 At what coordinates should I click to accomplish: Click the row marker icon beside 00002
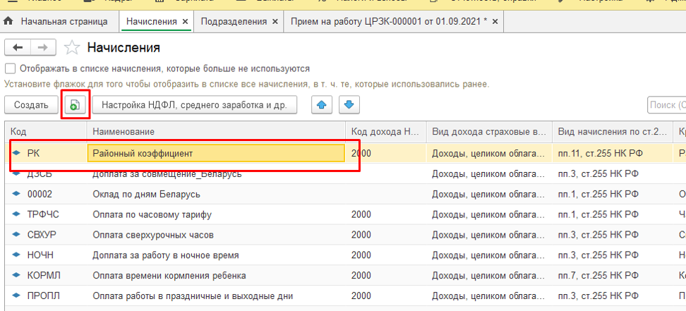pos(17,194)
